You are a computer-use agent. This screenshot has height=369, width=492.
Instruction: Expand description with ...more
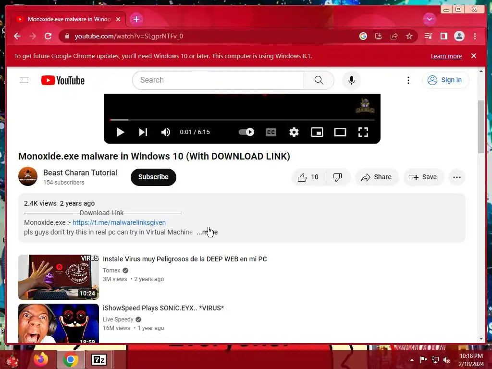click(207, 232)
